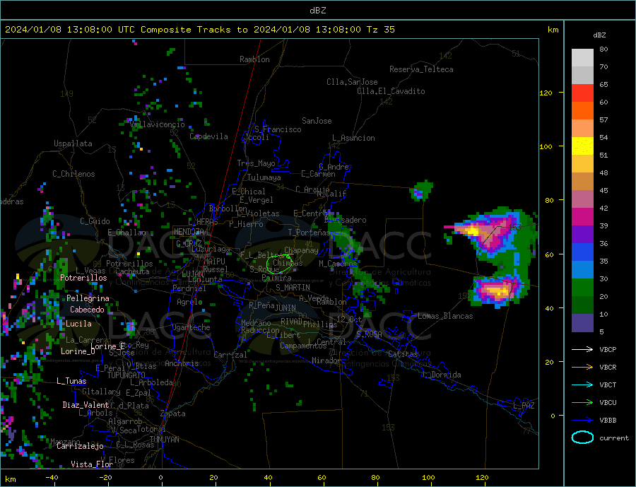The width and height of the screenshot is (636, 487).
Task: Click the Potrerillos pink label
Action: tap(83, 278)
